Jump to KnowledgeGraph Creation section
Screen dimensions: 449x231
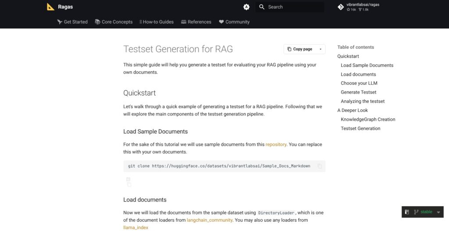pyautogui.click(x=368, y=119)
